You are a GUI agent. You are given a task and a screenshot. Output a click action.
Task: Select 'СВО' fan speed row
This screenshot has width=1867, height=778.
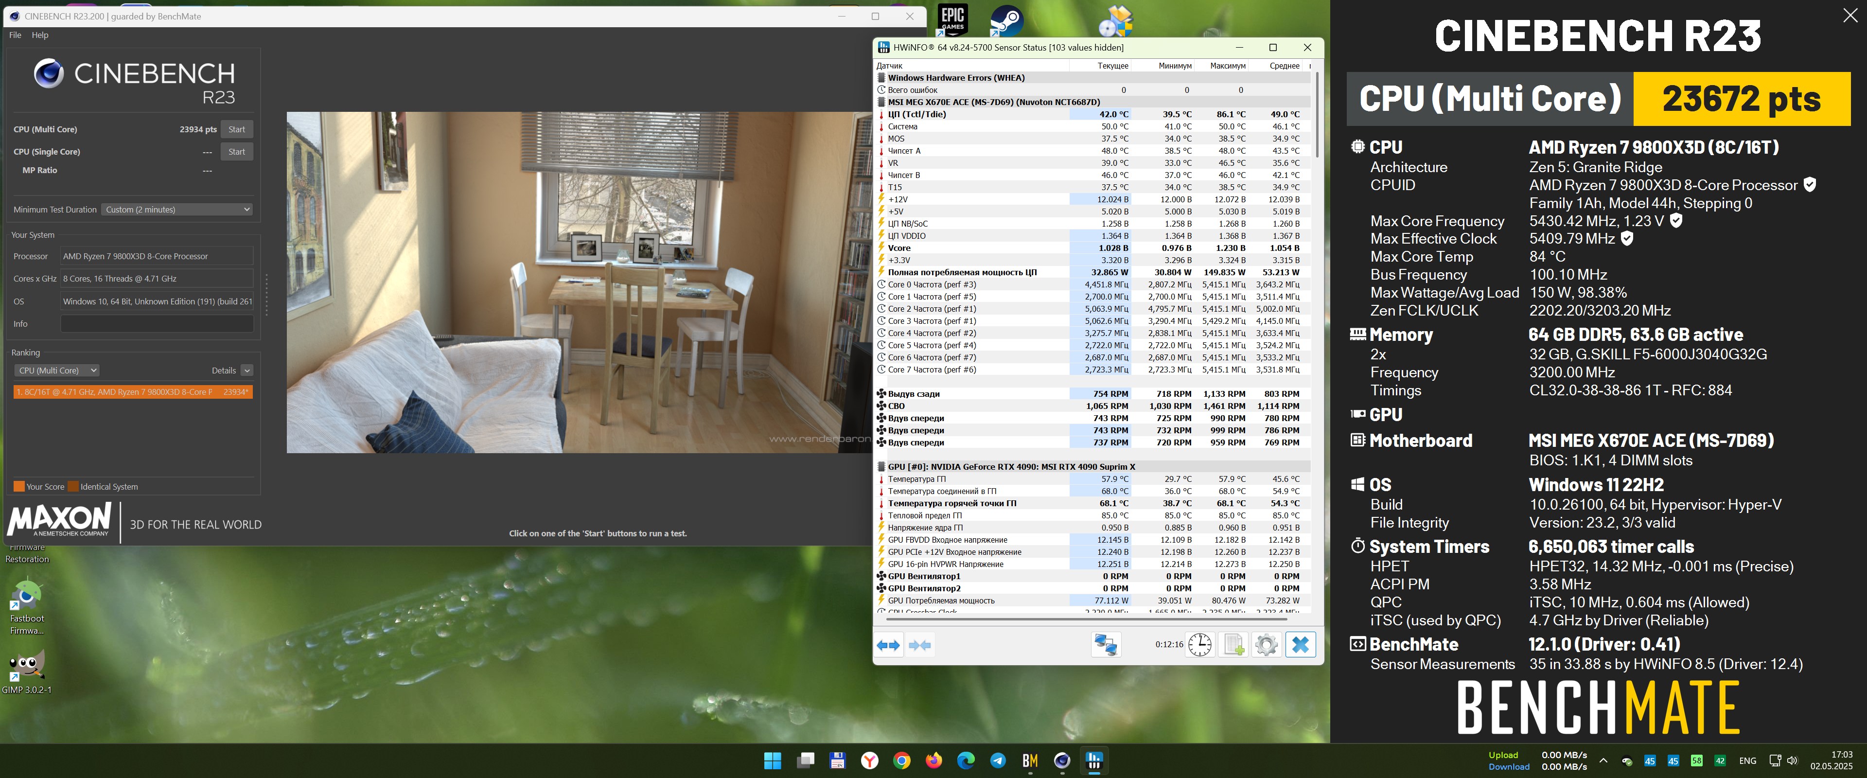click(1092, 406)
